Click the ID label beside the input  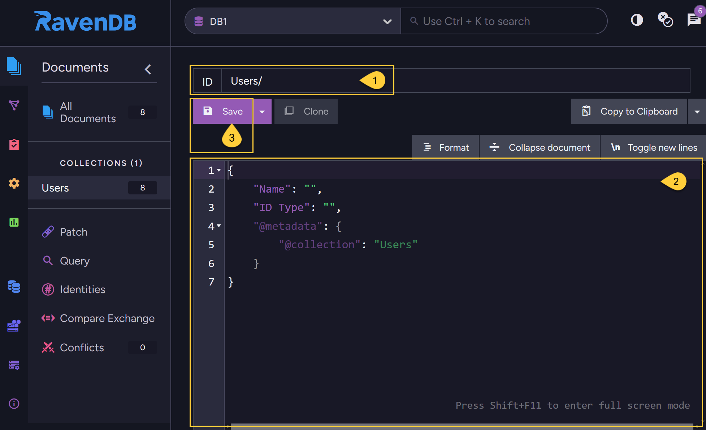207,81
